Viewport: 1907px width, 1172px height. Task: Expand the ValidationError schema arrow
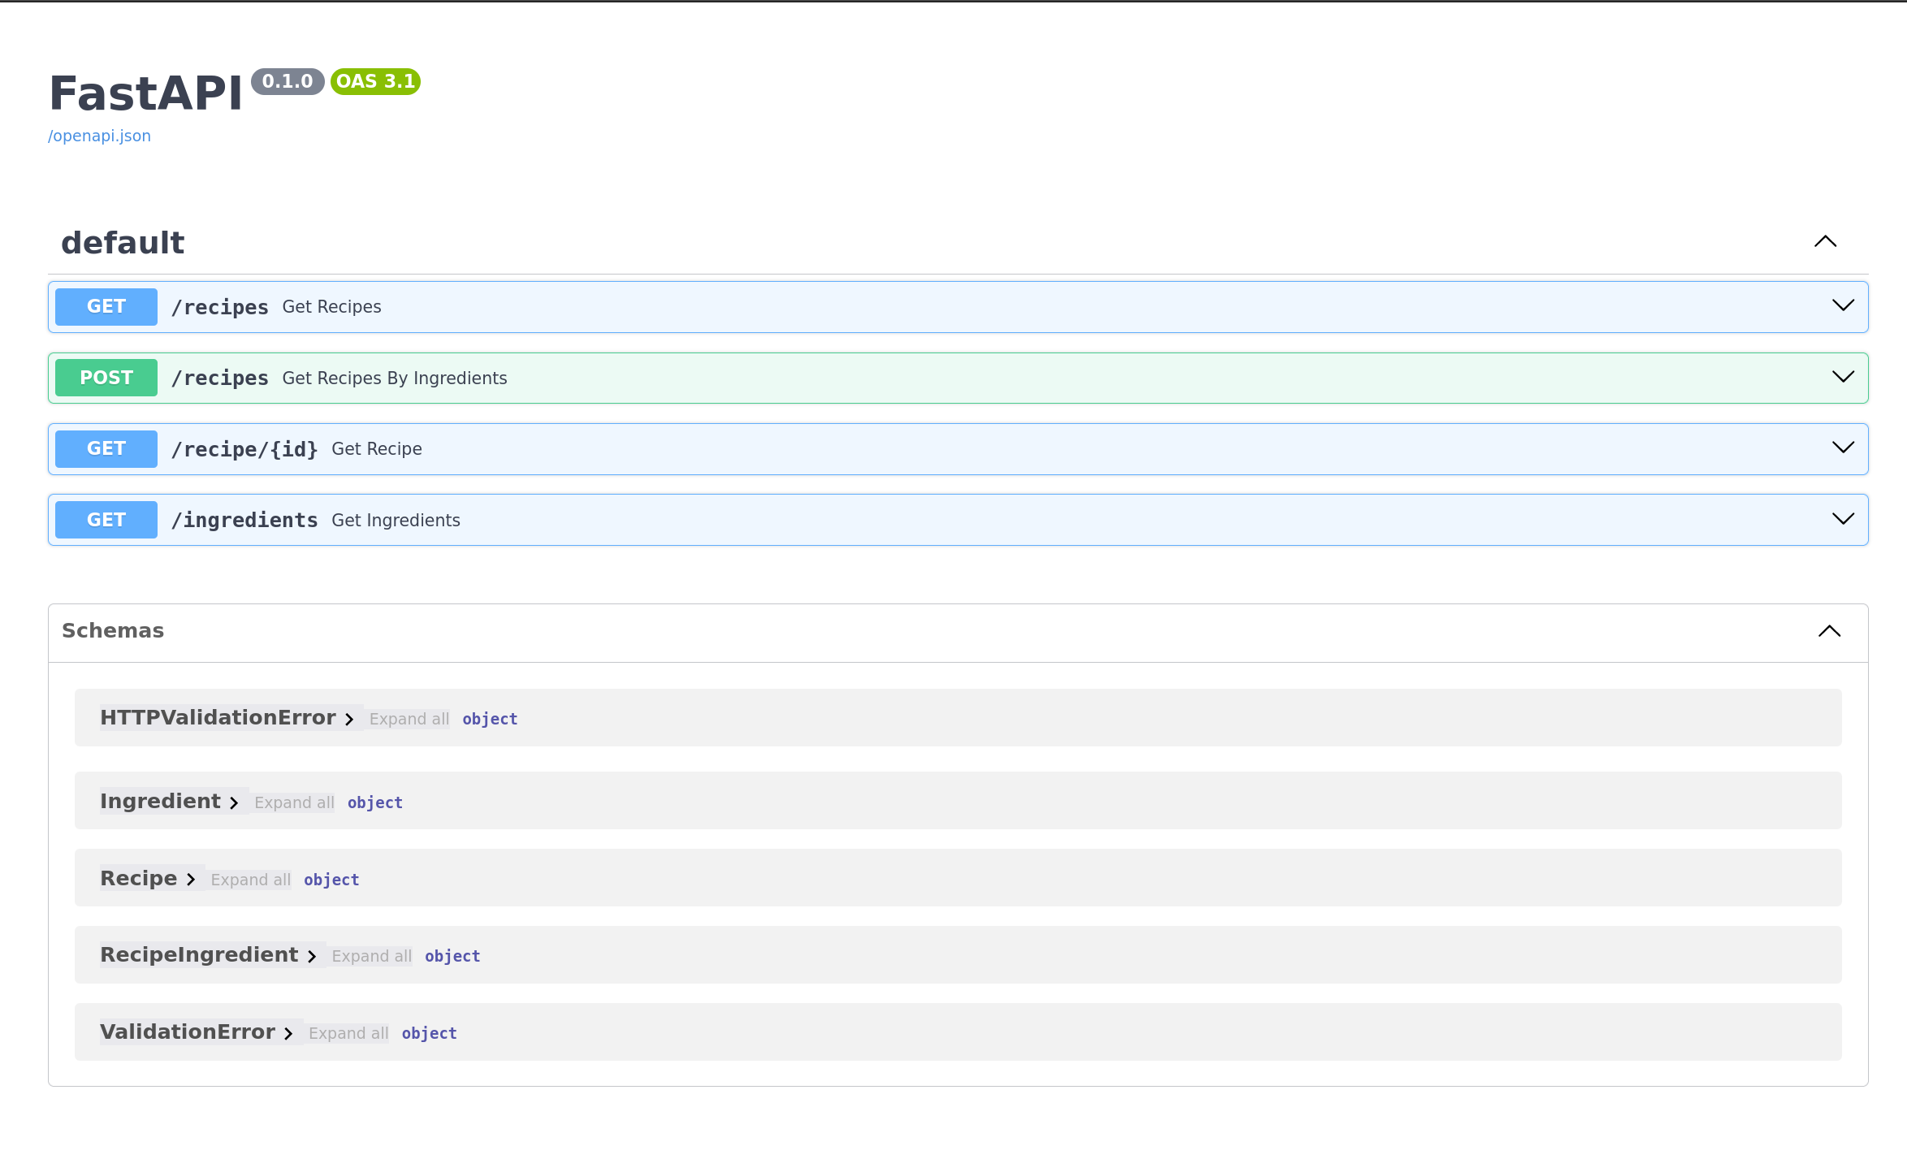[x=288, y=1033]
